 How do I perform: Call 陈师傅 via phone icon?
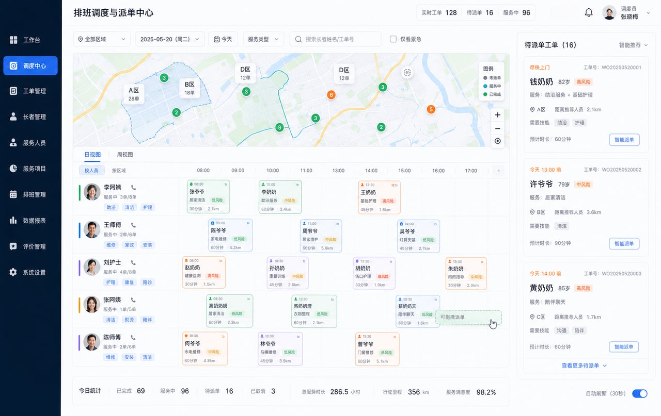[x=134, y=337]
